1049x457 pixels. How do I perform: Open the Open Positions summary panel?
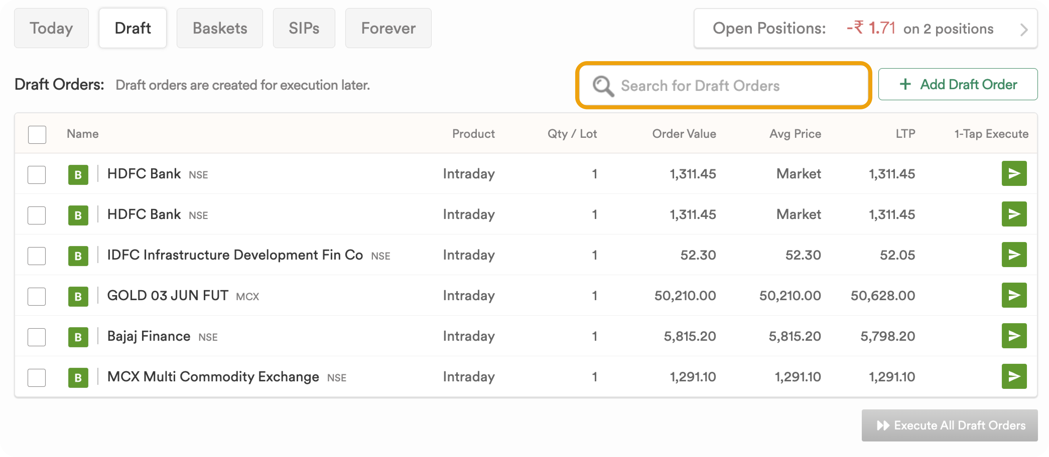(866, 29)
